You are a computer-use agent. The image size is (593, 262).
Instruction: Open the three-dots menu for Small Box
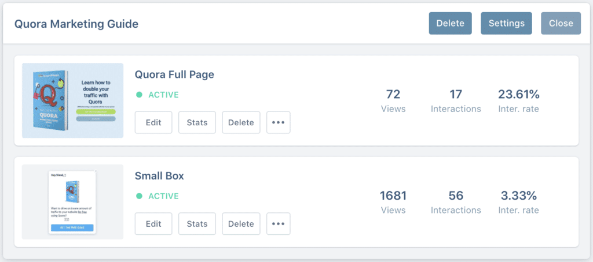(x=279, y=223)
